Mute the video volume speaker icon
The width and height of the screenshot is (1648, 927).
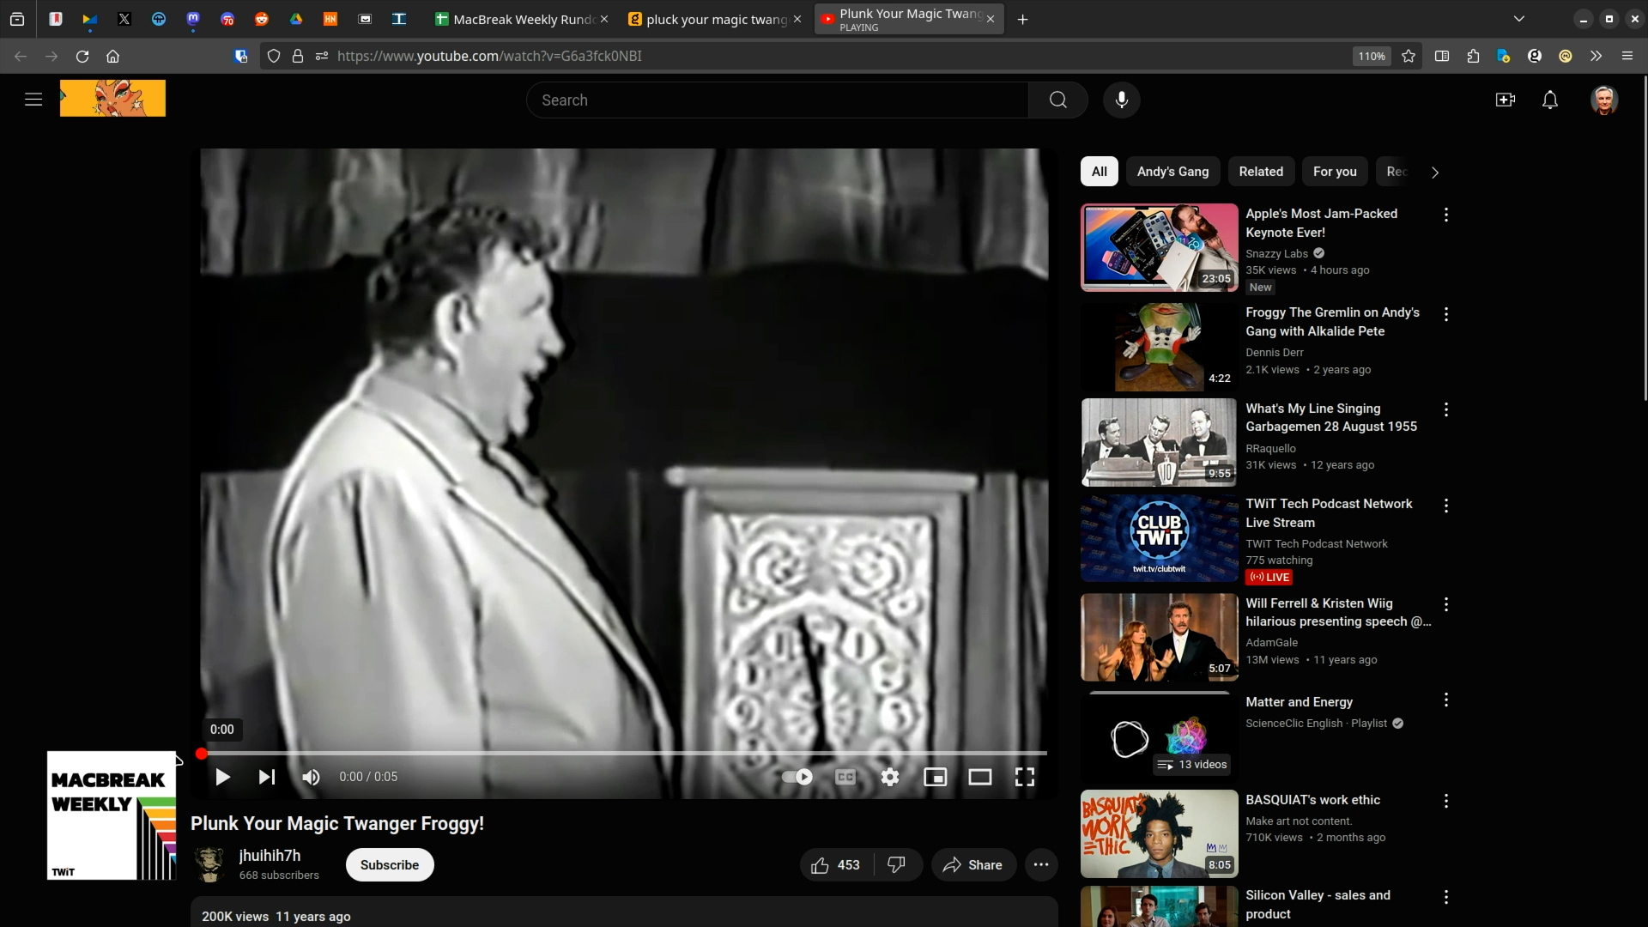pos(311,777)
